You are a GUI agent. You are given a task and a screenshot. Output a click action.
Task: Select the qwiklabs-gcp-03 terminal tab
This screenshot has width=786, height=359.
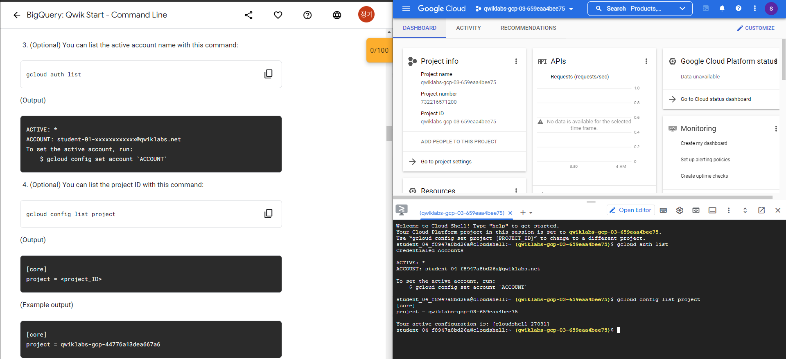(462, 213)
